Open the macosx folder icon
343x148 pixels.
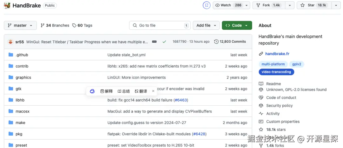pos(11,111)
